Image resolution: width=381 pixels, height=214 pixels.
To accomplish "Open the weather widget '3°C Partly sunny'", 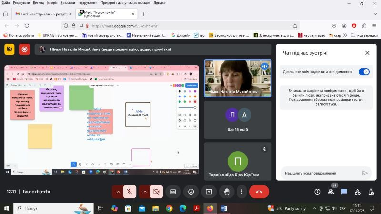I will [287, 208].
